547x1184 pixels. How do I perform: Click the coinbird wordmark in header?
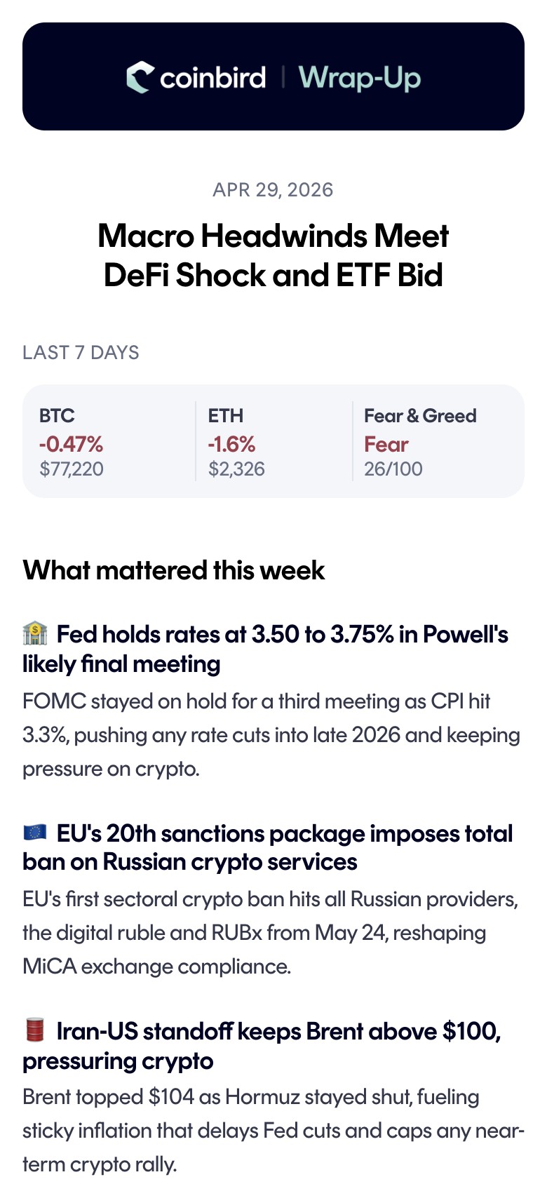pos(212,77)
